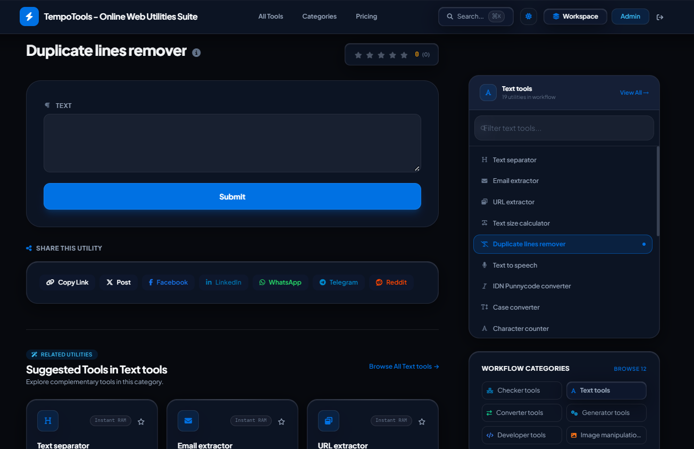Click the Email extractor card envelope icon
This screenshot has height=449, width=694.
pyautogui.click(x=188, y=421)
